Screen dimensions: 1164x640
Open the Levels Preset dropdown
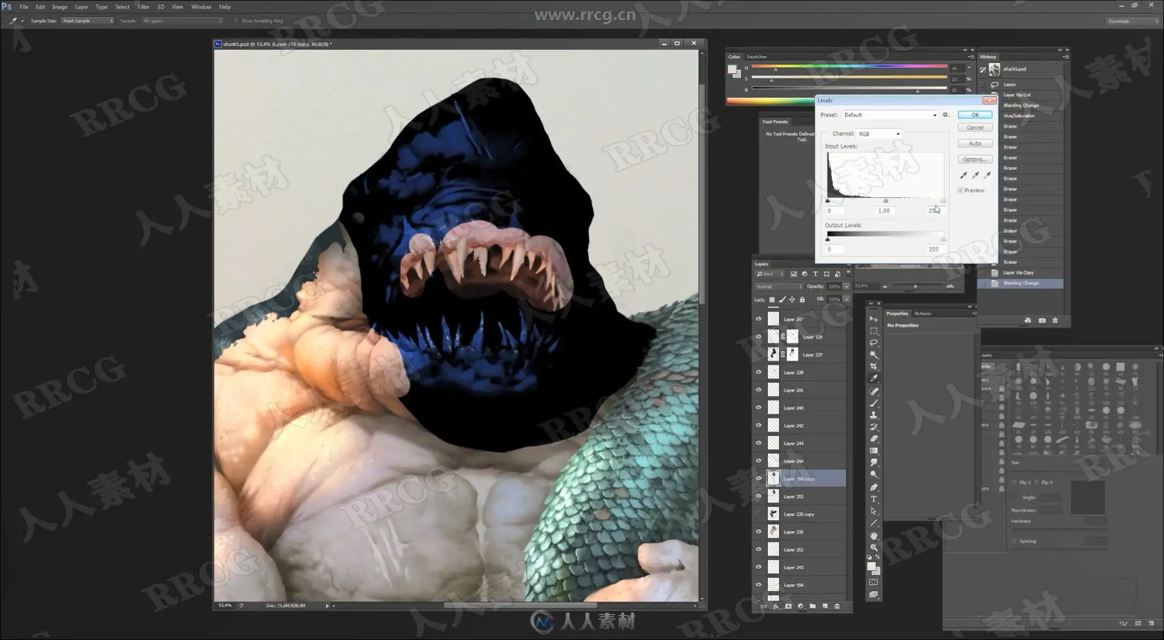(889, 115)
